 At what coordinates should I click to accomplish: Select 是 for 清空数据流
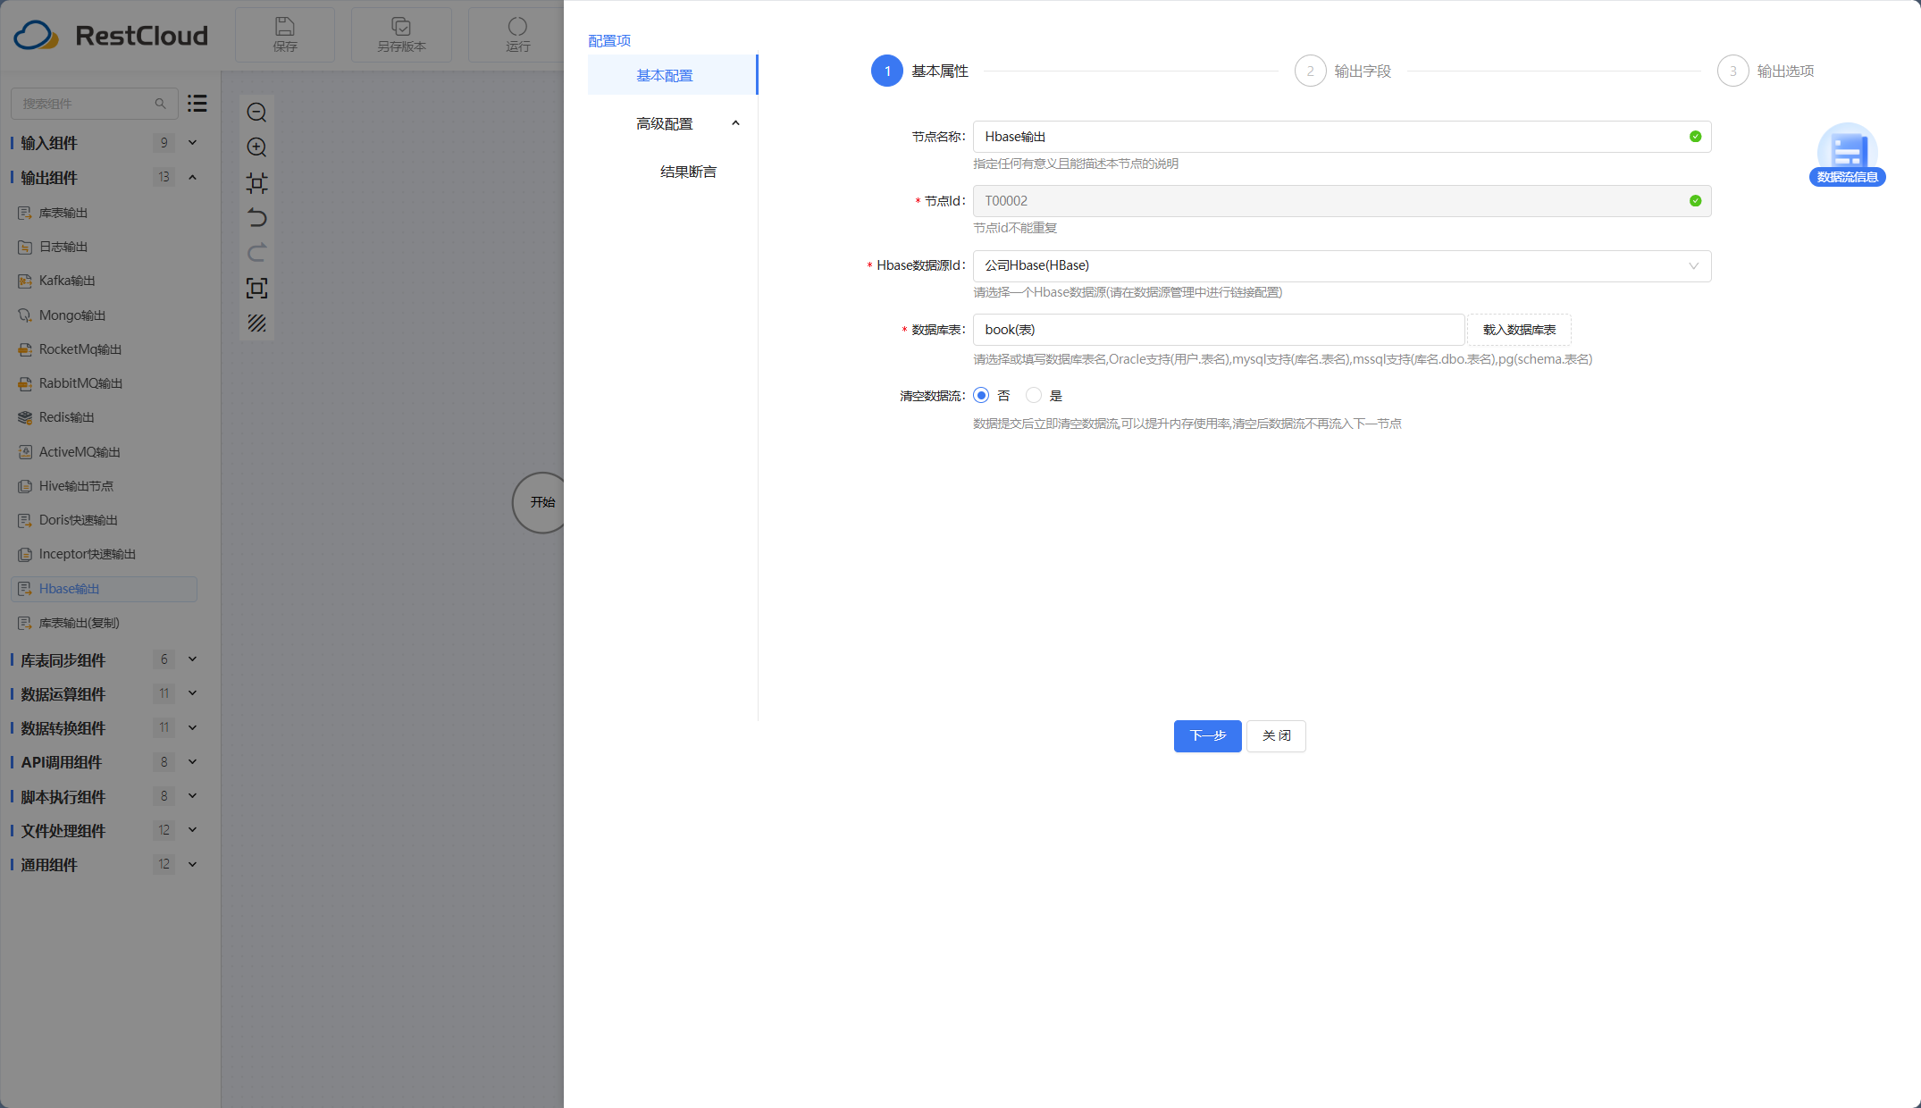pos(1034,395)
